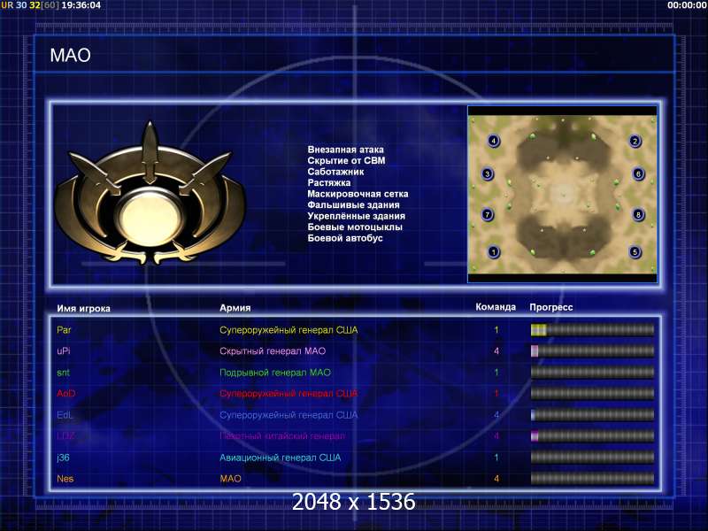Click the 'Внезапная атака' ability text

tap(345, 150)
